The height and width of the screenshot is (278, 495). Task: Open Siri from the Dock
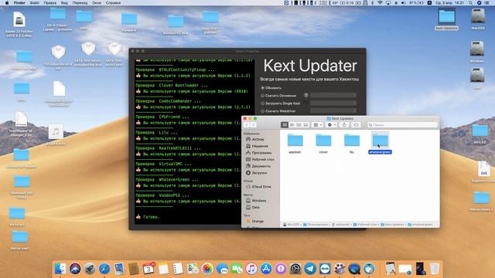(75, 269)
